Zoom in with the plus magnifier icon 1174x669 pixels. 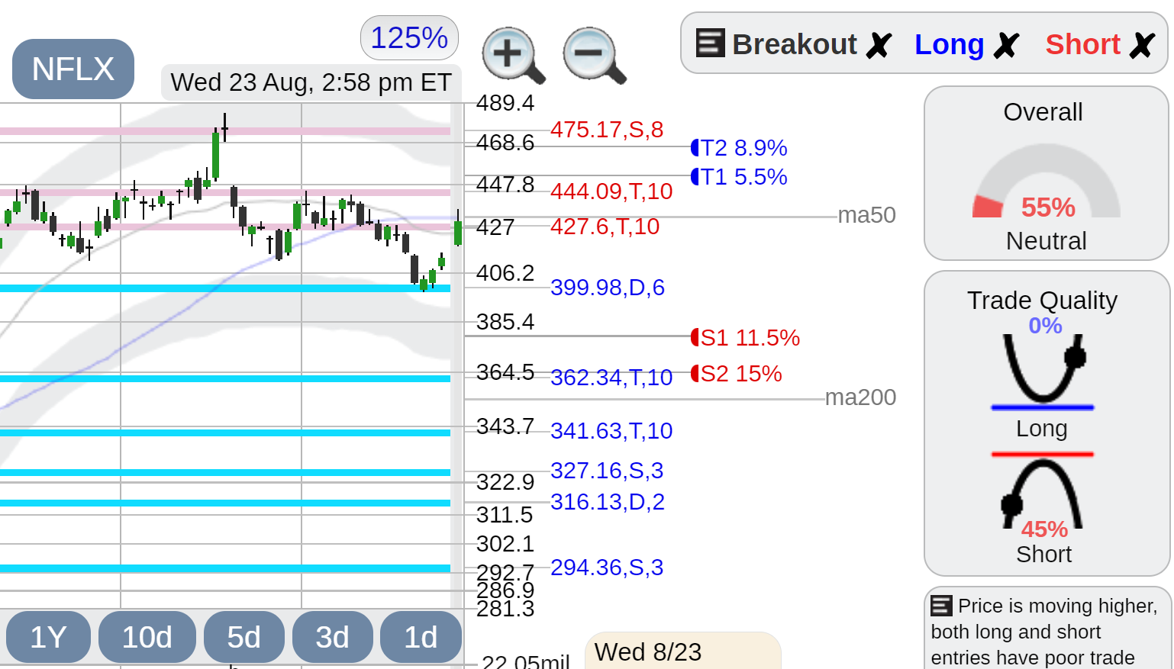pyautogui.click(x=514, y=56)
